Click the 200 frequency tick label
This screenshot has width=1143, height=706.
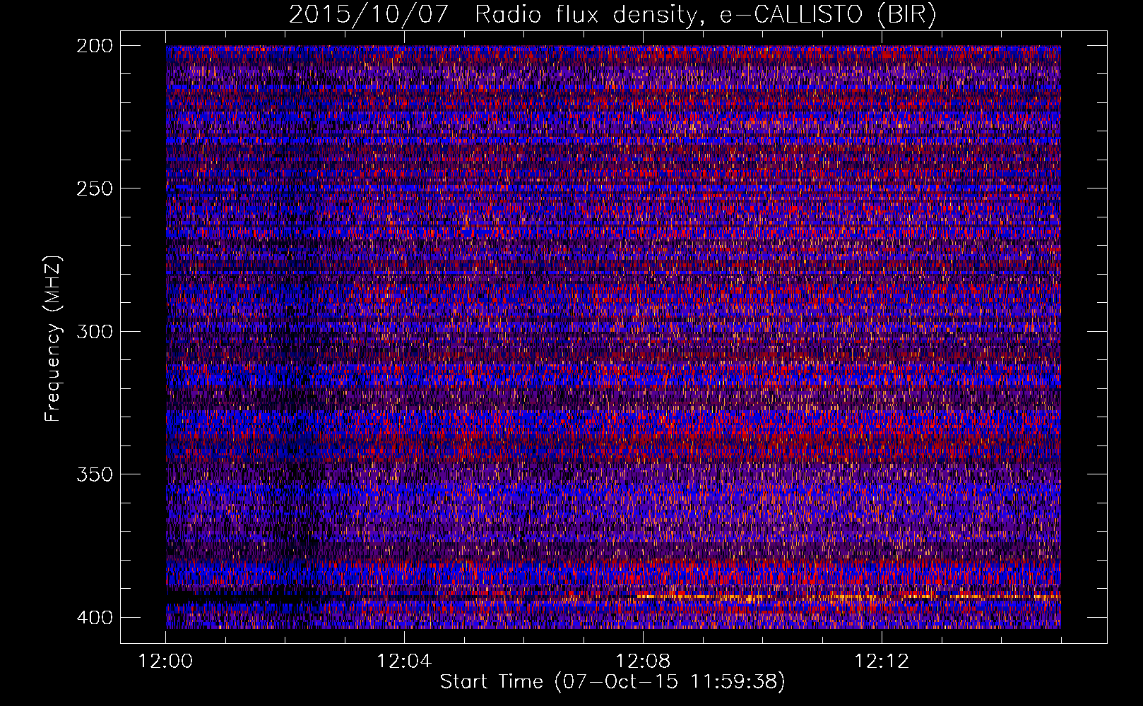pos(94,46)
